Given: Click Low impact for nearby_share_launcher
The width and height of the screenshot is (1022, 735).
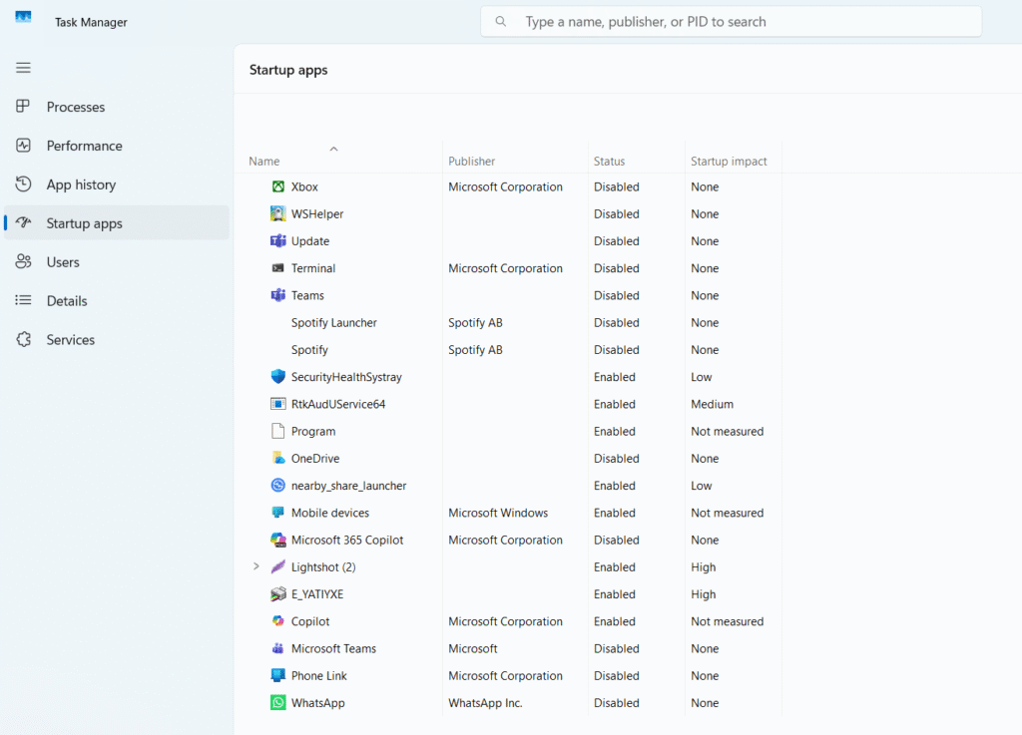Looking at the screenshot, I should [x=702, y=485].
